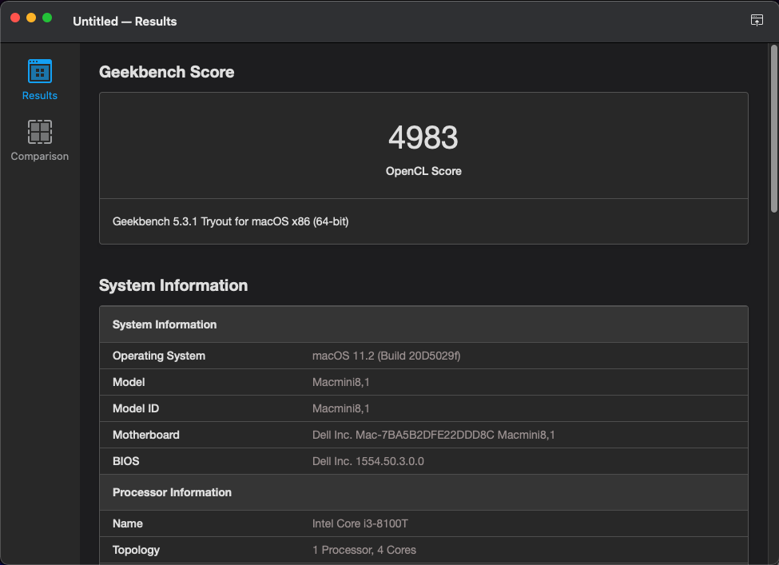The width and height of the screenshot is (779, 565).
Task: Select 'Dell Inc. 1554.50.3.0.0' BIOS value
Action: [368, 461]
